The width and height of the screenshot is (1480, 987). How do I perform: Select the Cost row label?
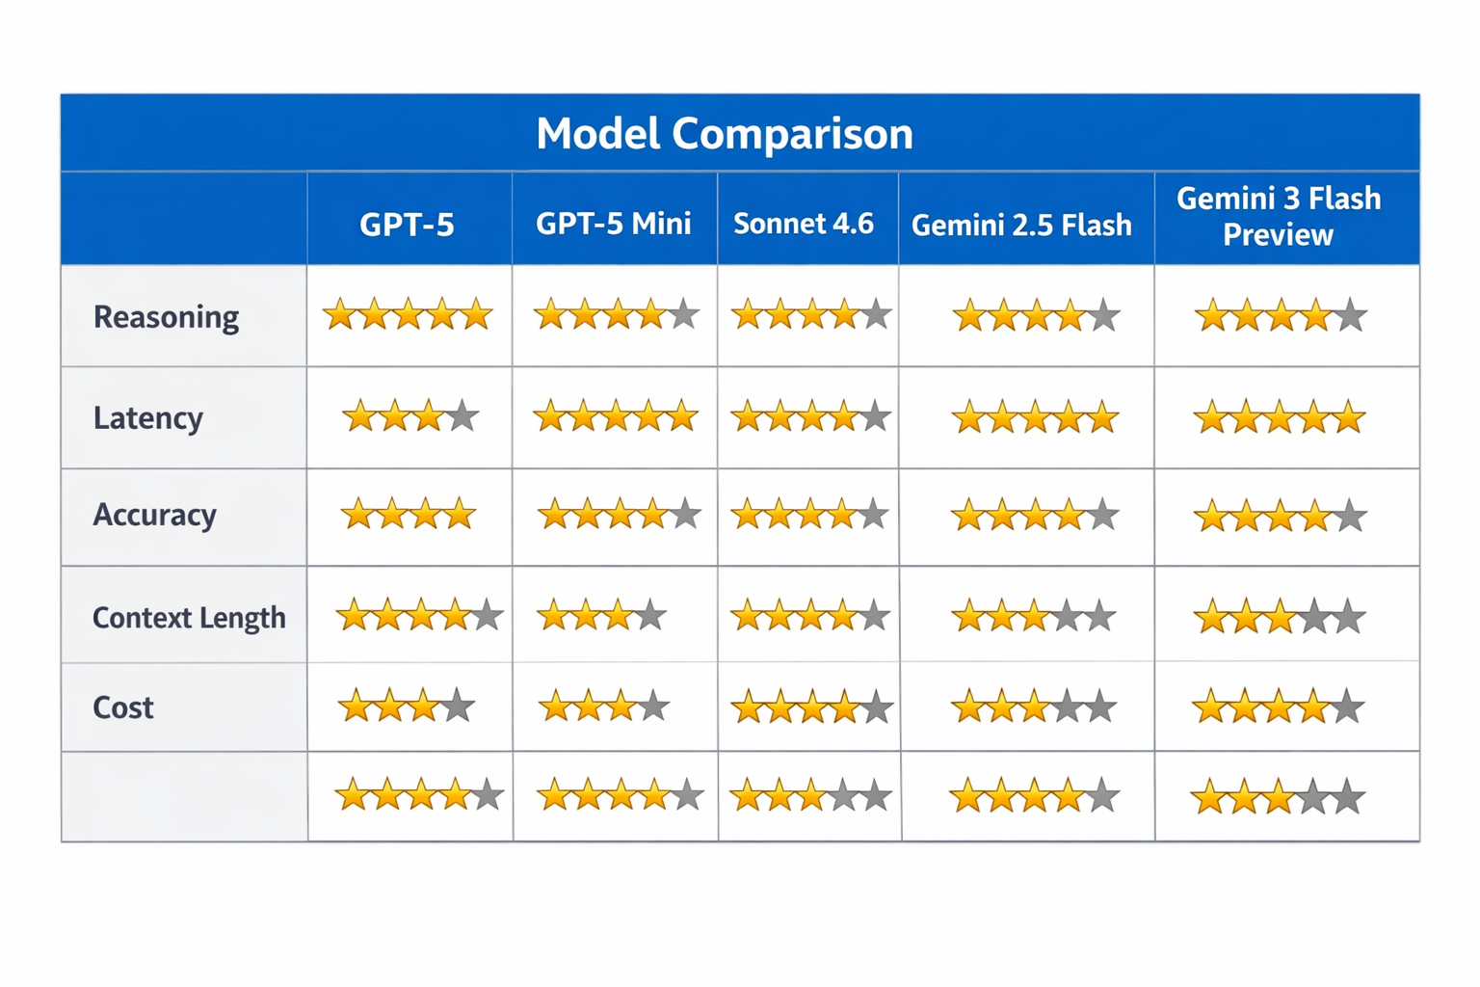[x=122, y=707]
